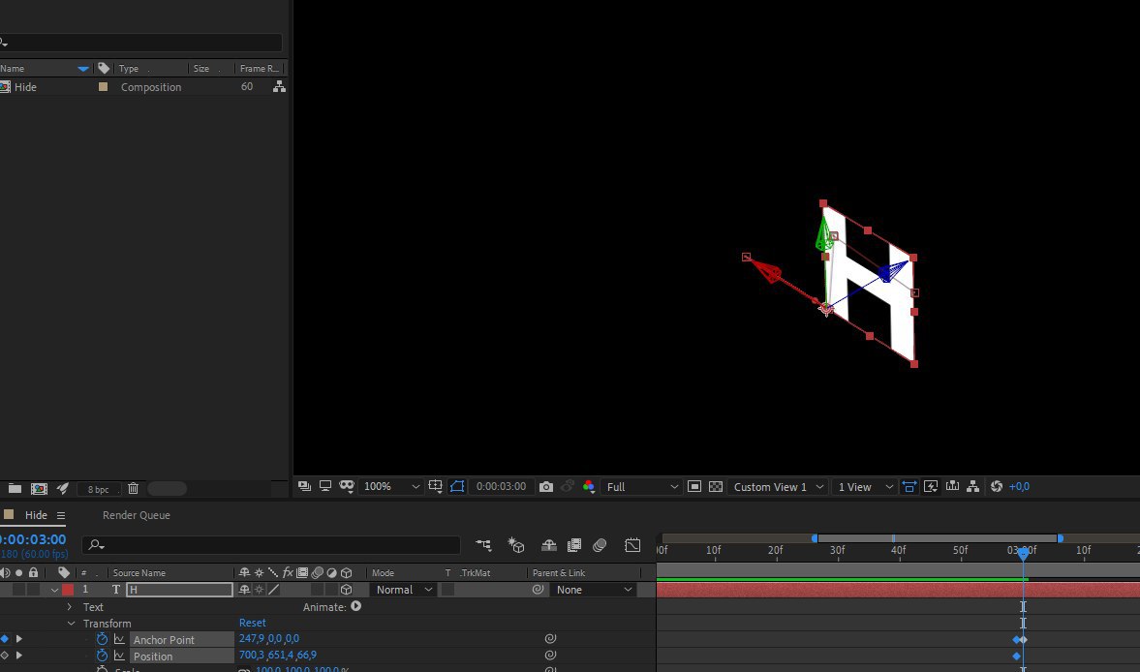The width and height of the screenshot is (1140, 672).
Task: Open the view layout dropdown 1 View
Action: click(865, 487)
